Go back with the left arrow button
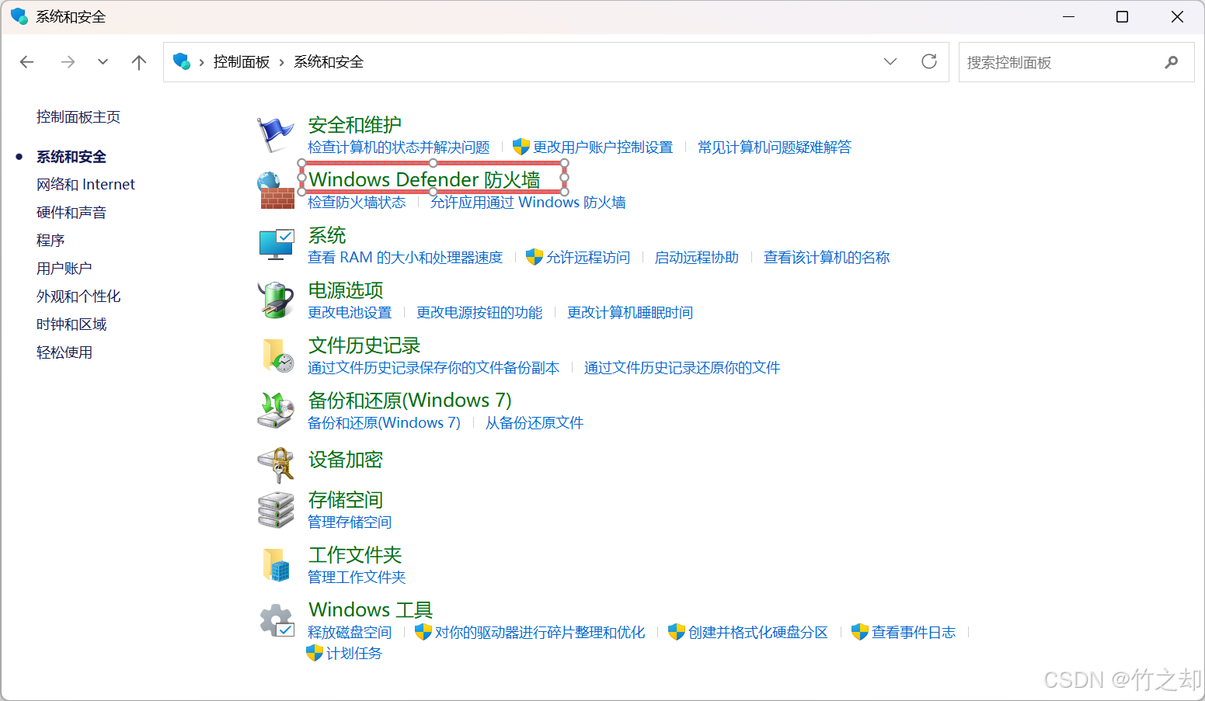The image size is (1205, 701). [x=27, y=62]
